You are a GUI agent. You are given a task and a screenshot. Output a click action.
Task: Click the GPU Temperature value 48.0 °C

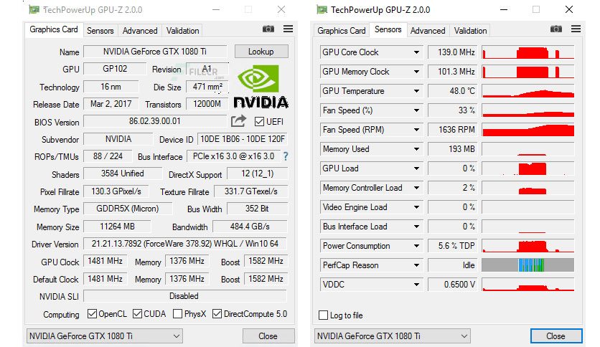tap(452, 91)
